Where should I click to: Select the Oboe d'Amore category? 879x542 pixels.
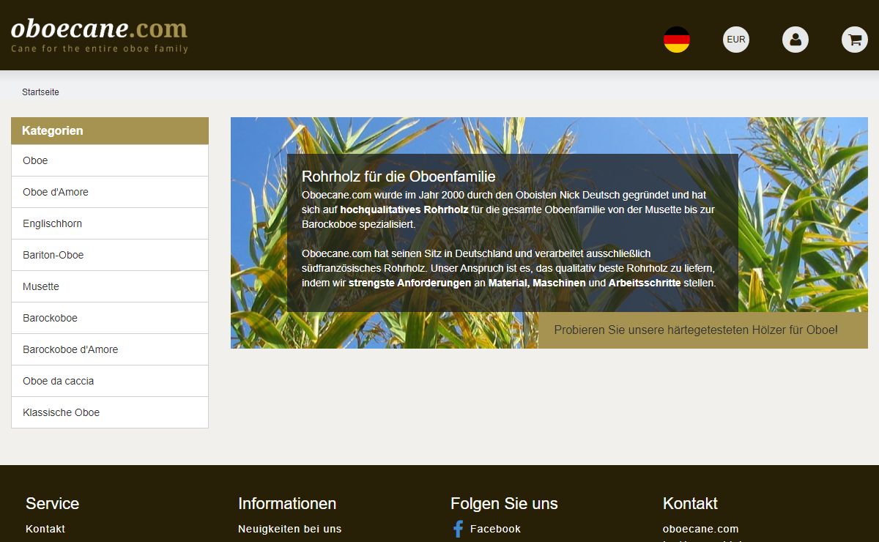tap(110, 192)
